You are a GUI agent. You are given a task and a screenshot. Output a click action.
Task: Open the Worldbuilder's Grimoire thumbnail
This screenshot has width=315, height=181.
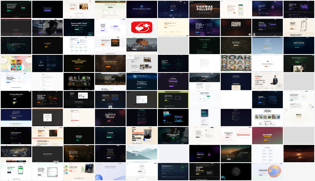(79, 63)
